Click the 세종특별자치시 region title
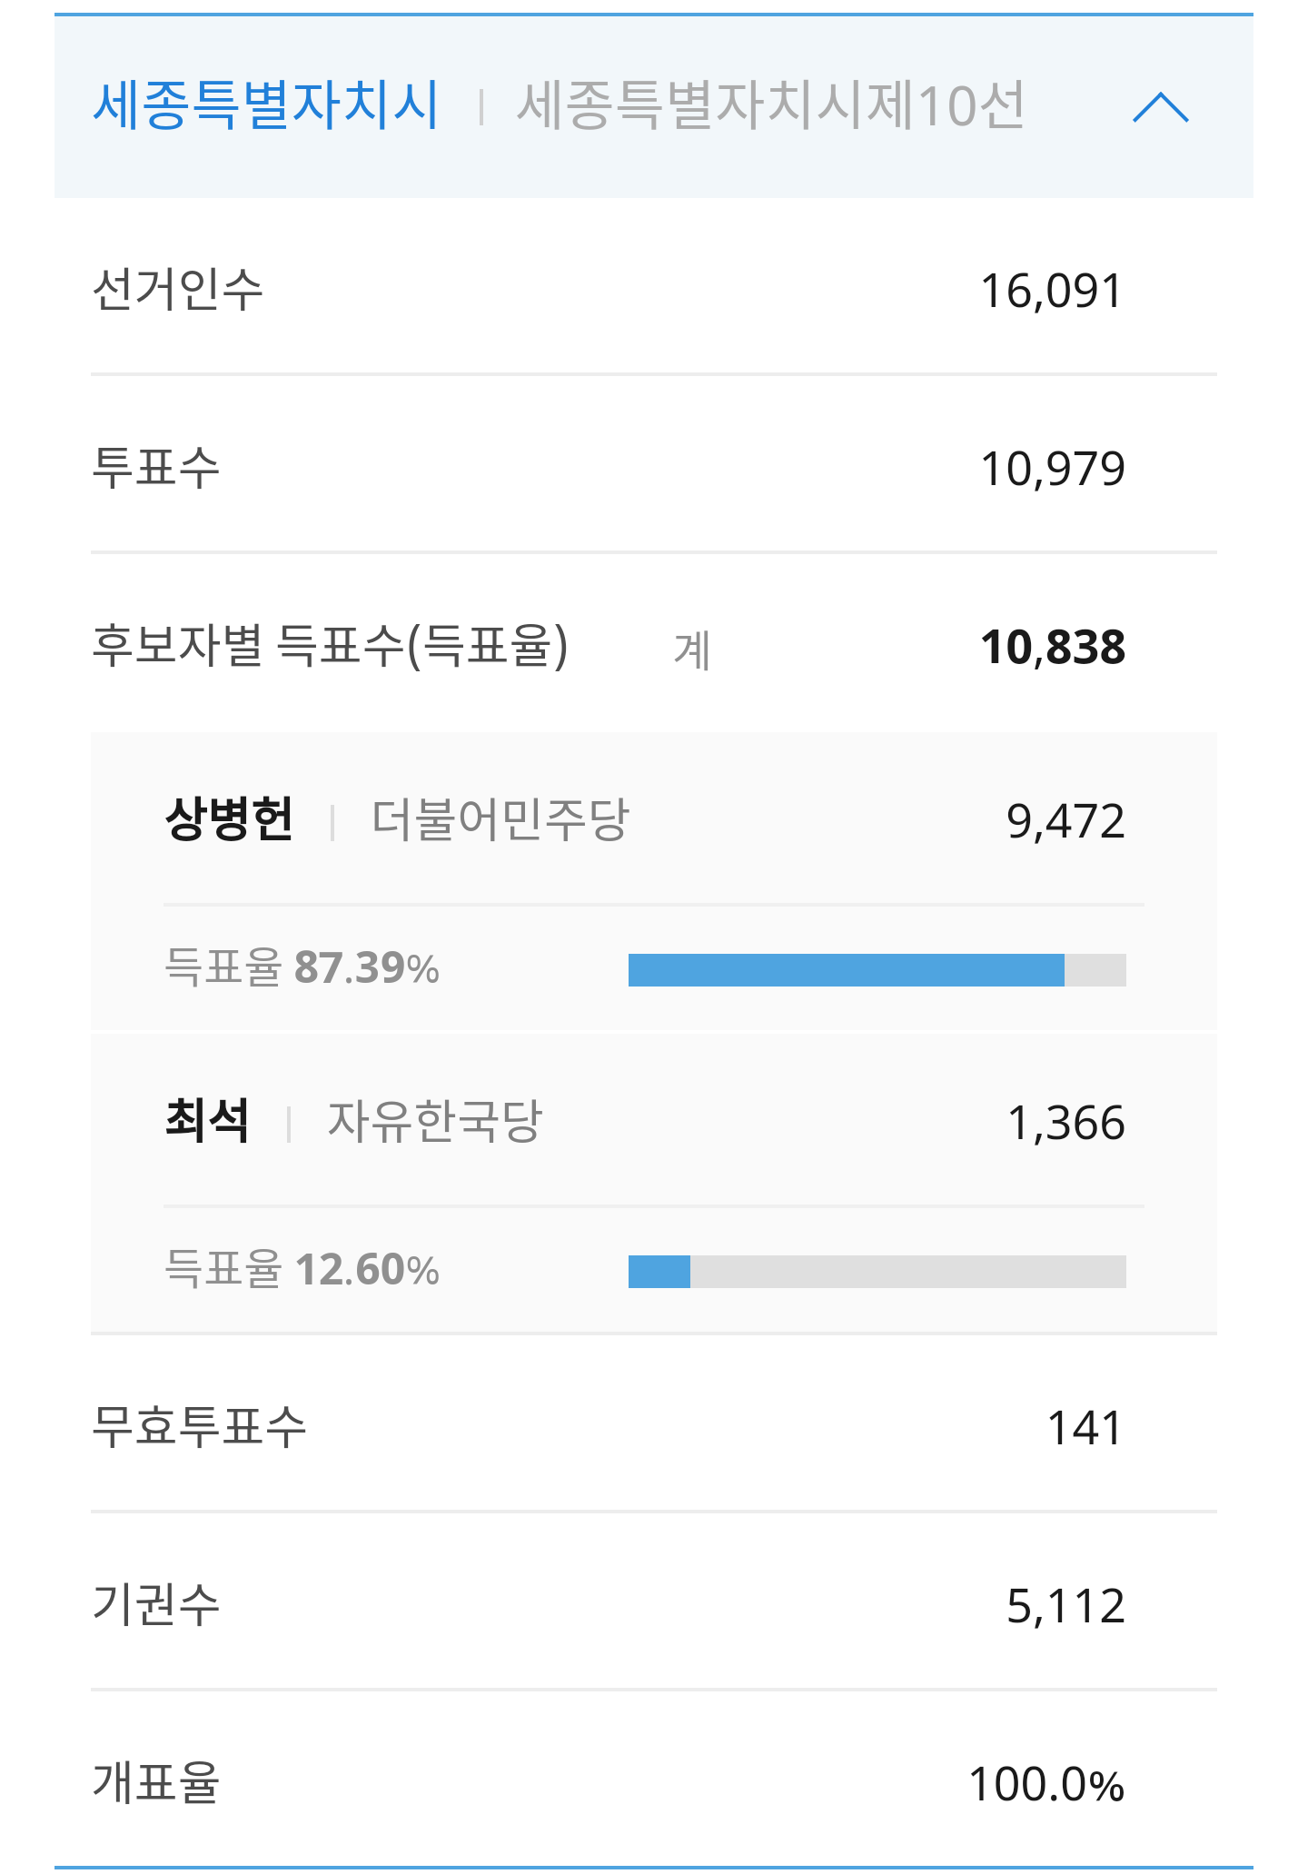 pyautogui.click(x=265, y=105)
